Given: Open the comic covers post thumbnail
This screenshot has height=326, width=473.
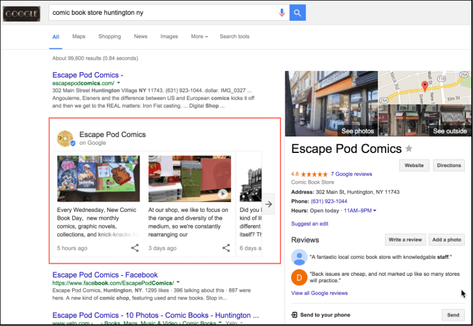Looking at the screenshot, I should [98, 179].
